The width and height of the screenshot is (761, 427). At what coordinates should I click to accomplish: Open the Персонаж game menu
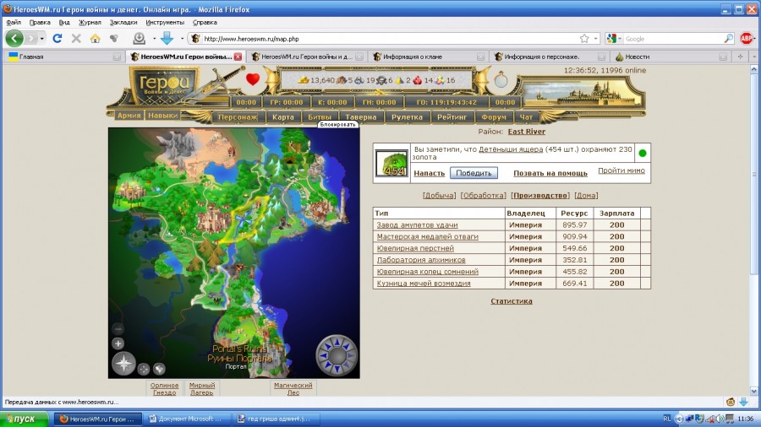tap(238, 116)
